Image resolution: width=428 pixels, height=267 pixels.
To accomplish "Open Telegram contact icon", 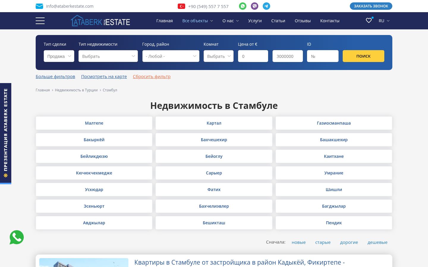I will pos(267,6).
